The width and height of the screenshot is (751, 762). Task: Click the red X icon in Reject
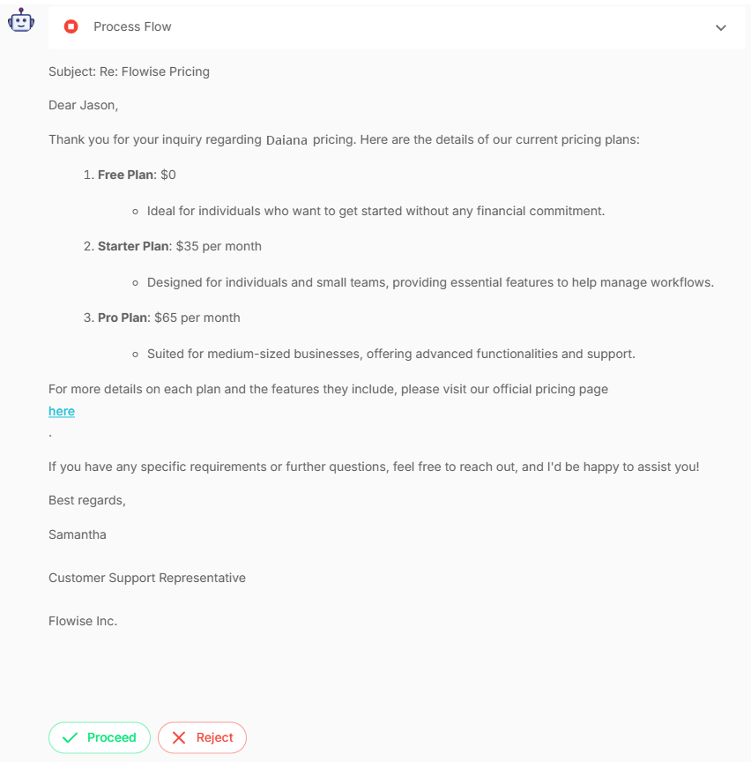click(179, 737)
